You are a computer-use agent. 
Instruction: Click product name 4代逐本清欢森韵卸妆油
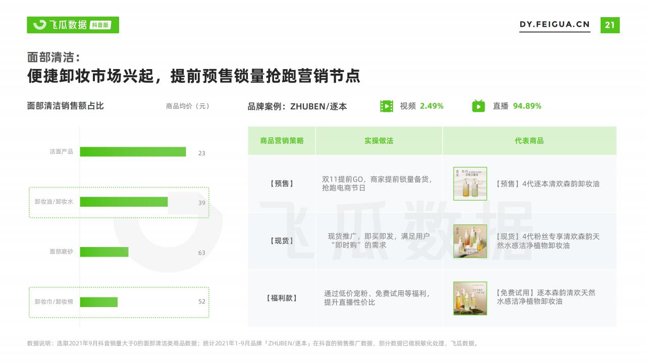click(547, 184)
